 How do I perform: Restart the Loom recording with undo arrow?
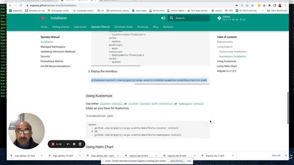(68, 144)
